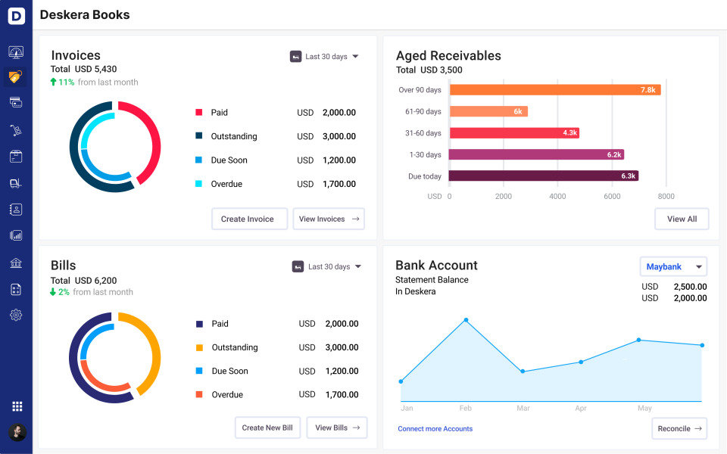This screenshot has height=454, width=727.
Task: Click the red Paid color swatch
Action: (198, 112)
